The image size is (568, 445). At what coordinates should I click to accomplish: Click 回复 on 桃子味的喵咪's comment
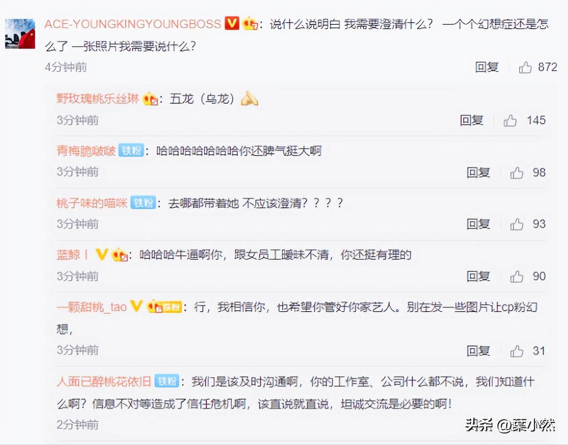[x=478, y=224]
